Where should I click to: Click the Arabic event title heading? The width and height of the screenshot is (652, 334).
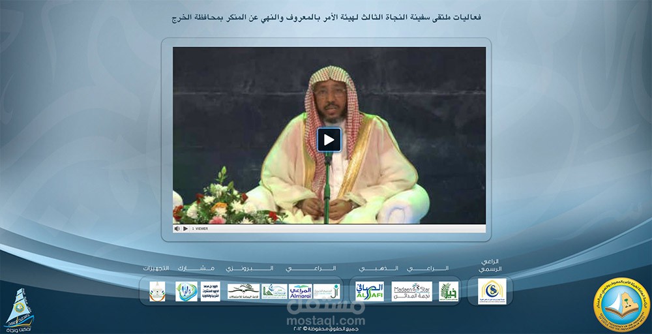(327, 18)
